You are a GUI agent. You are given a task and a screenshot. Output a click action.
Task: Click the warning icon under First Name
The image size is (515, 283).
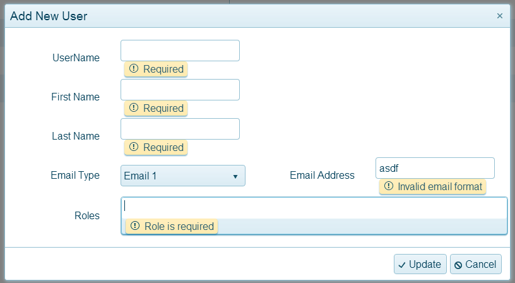(133, 108)
